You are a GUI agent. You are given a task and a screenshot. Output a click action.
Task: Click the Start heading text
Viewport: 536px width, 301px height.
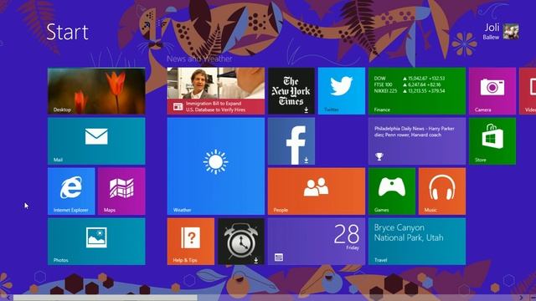pos(67,32)
